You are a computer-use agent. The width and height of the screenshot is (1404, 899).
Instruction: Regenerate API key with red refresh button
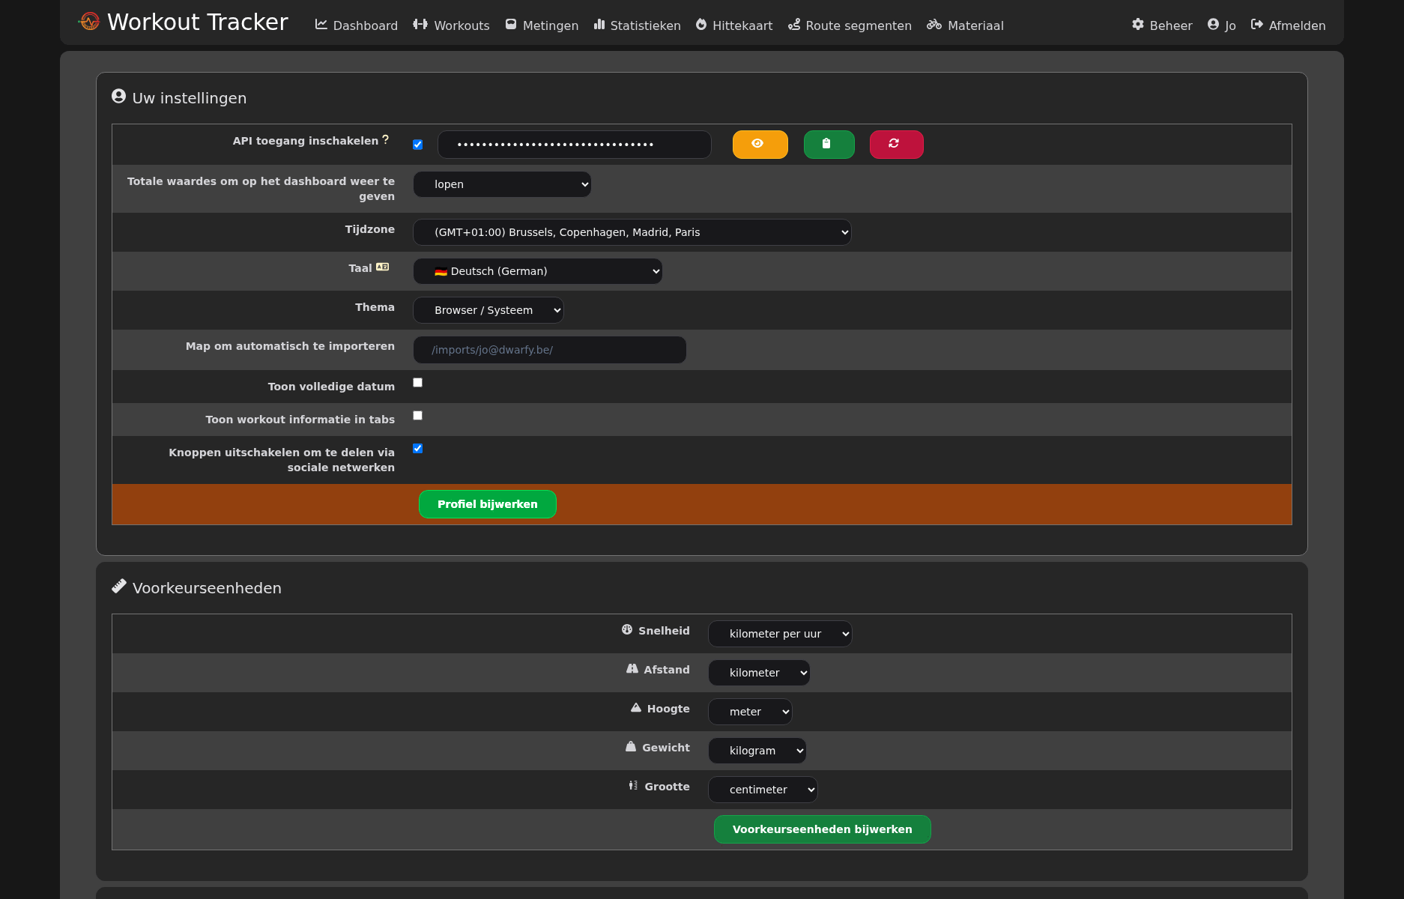point(896,144)
